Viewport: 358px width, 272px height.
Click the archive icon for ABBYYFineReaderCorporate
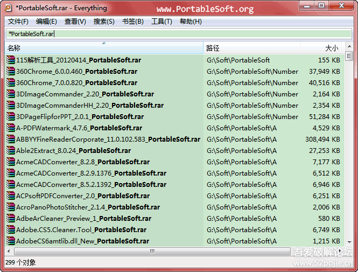pos(11,140)
